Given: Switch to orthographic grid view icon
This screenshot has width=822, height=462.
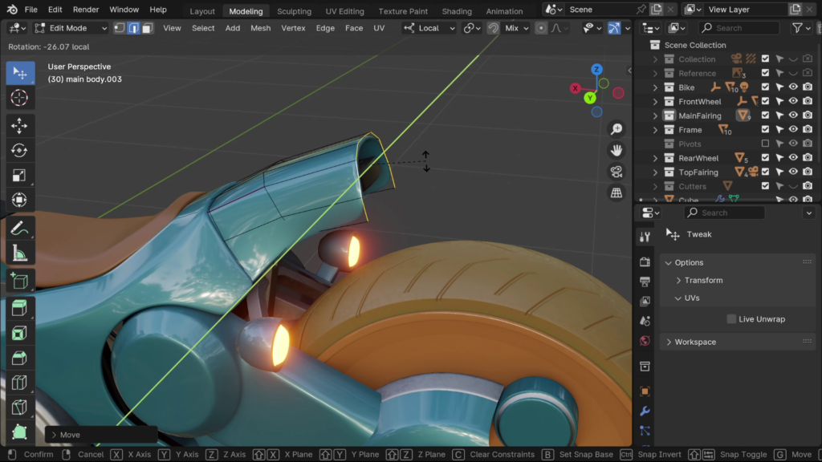Looking at the screenshot, I should [616, 193].
